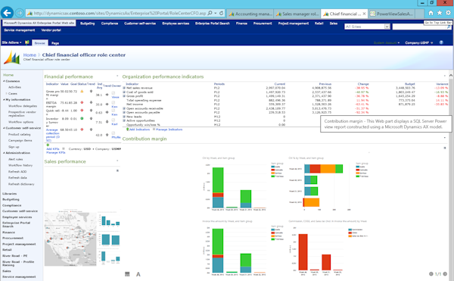Click red status diamond of Quick ratio
Viewport: 454px width, 281px height.
coord(82,111)
